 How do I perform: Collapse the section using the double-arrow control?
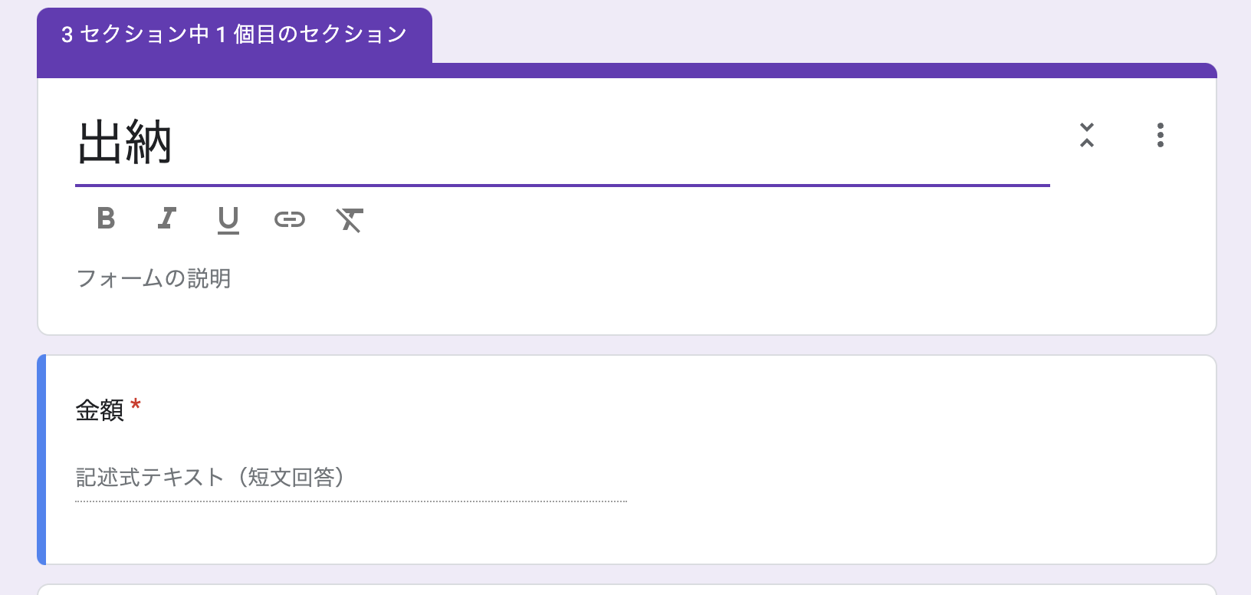pyautogui.click(x=1086, y=136)
